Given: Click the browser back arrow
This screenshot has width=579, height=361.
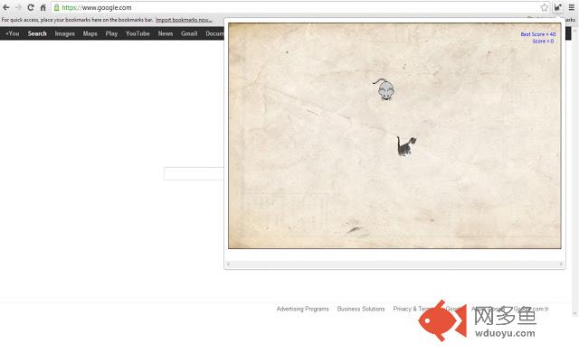Looking at the screenshot, I should (6, 7).
